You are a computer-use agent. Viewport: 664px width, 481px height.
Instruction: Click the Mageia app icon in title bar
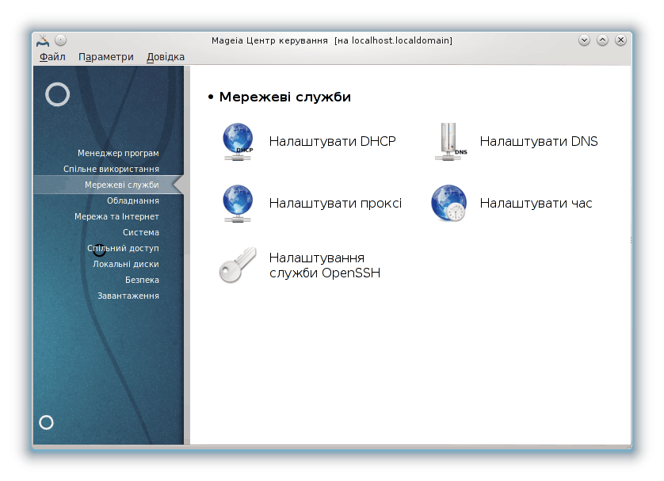pos(43,40)
